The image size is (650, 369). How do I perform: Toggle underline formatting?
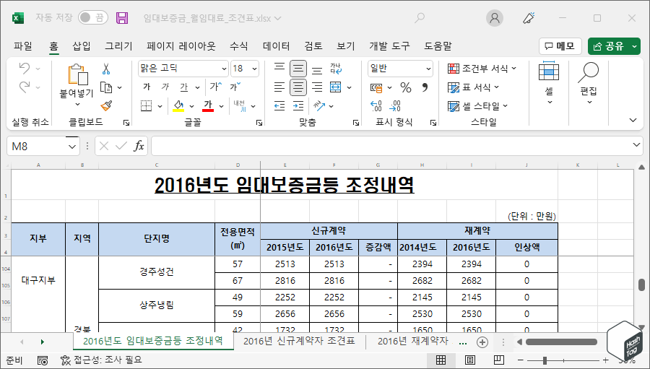pos(183,87)
